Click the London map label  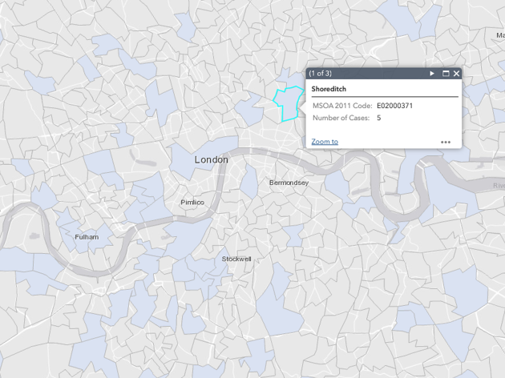point(211,159)
